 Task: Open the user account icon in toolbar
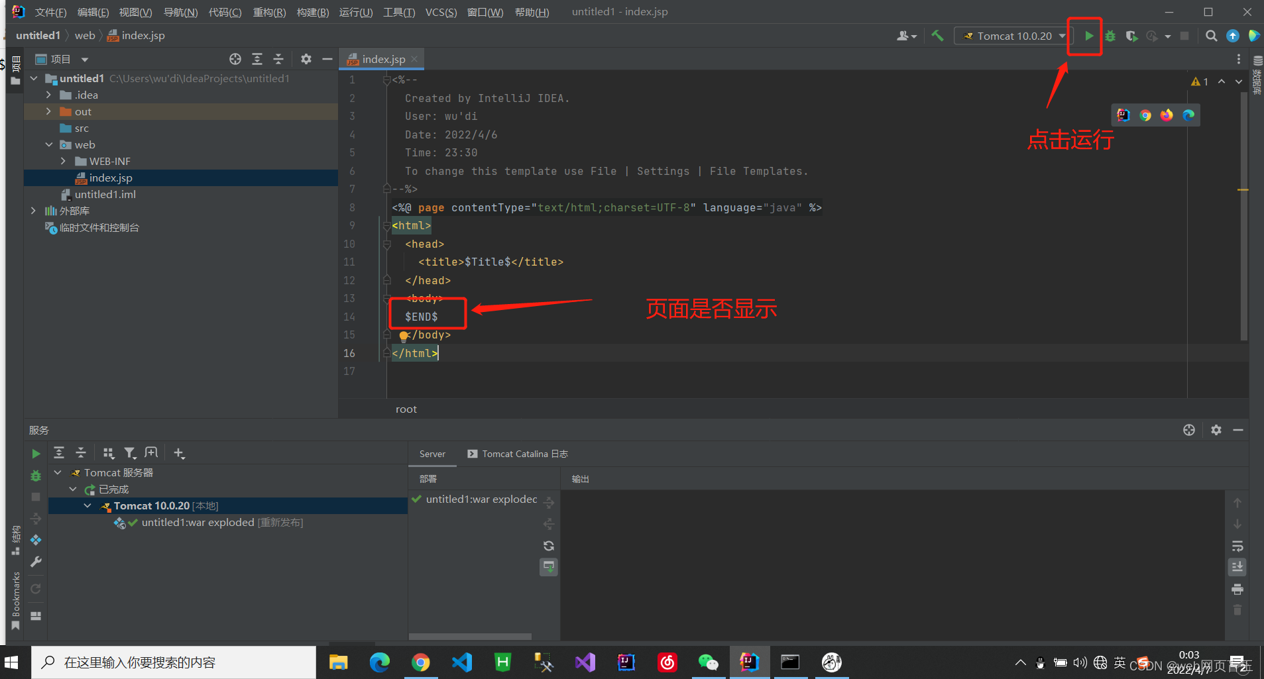906,36
